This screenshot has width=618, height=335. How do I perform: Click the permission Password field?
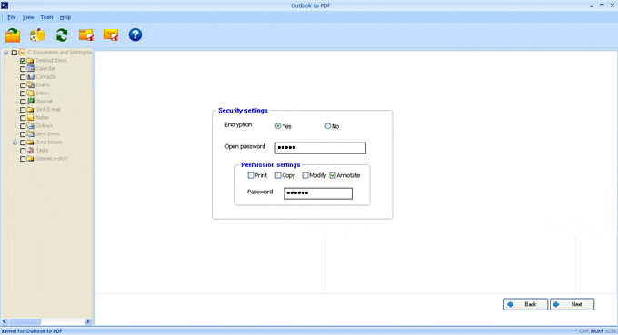click(x=318, y=193)
